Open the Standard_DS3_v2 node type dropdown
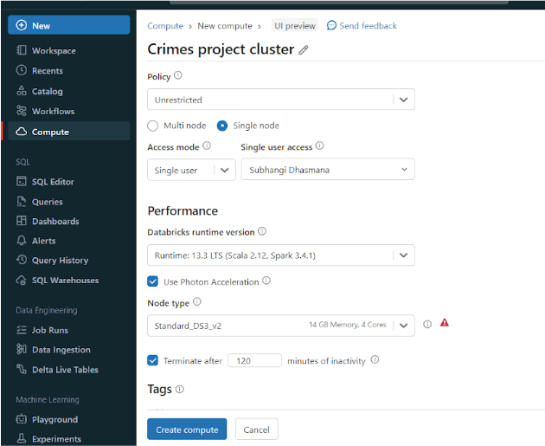Image resolution: width=545 pixels, height=446 pixels. click(x=281, y=326)
